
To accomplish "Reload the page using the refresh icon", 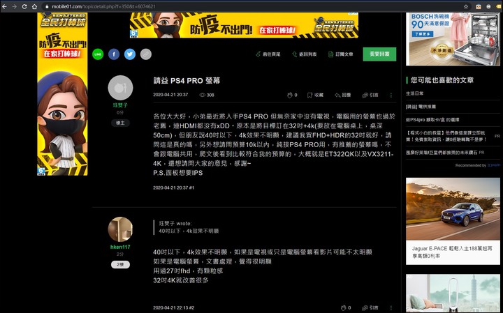I will 24,6.
